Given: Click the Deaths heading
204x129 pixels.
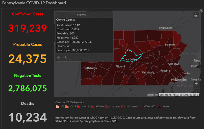Looking at the screenshot, I should tap(28, 104).
